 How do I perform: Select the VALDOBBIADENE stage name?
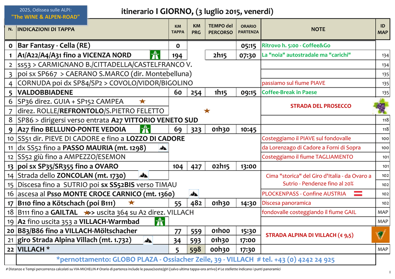point(45,92)
